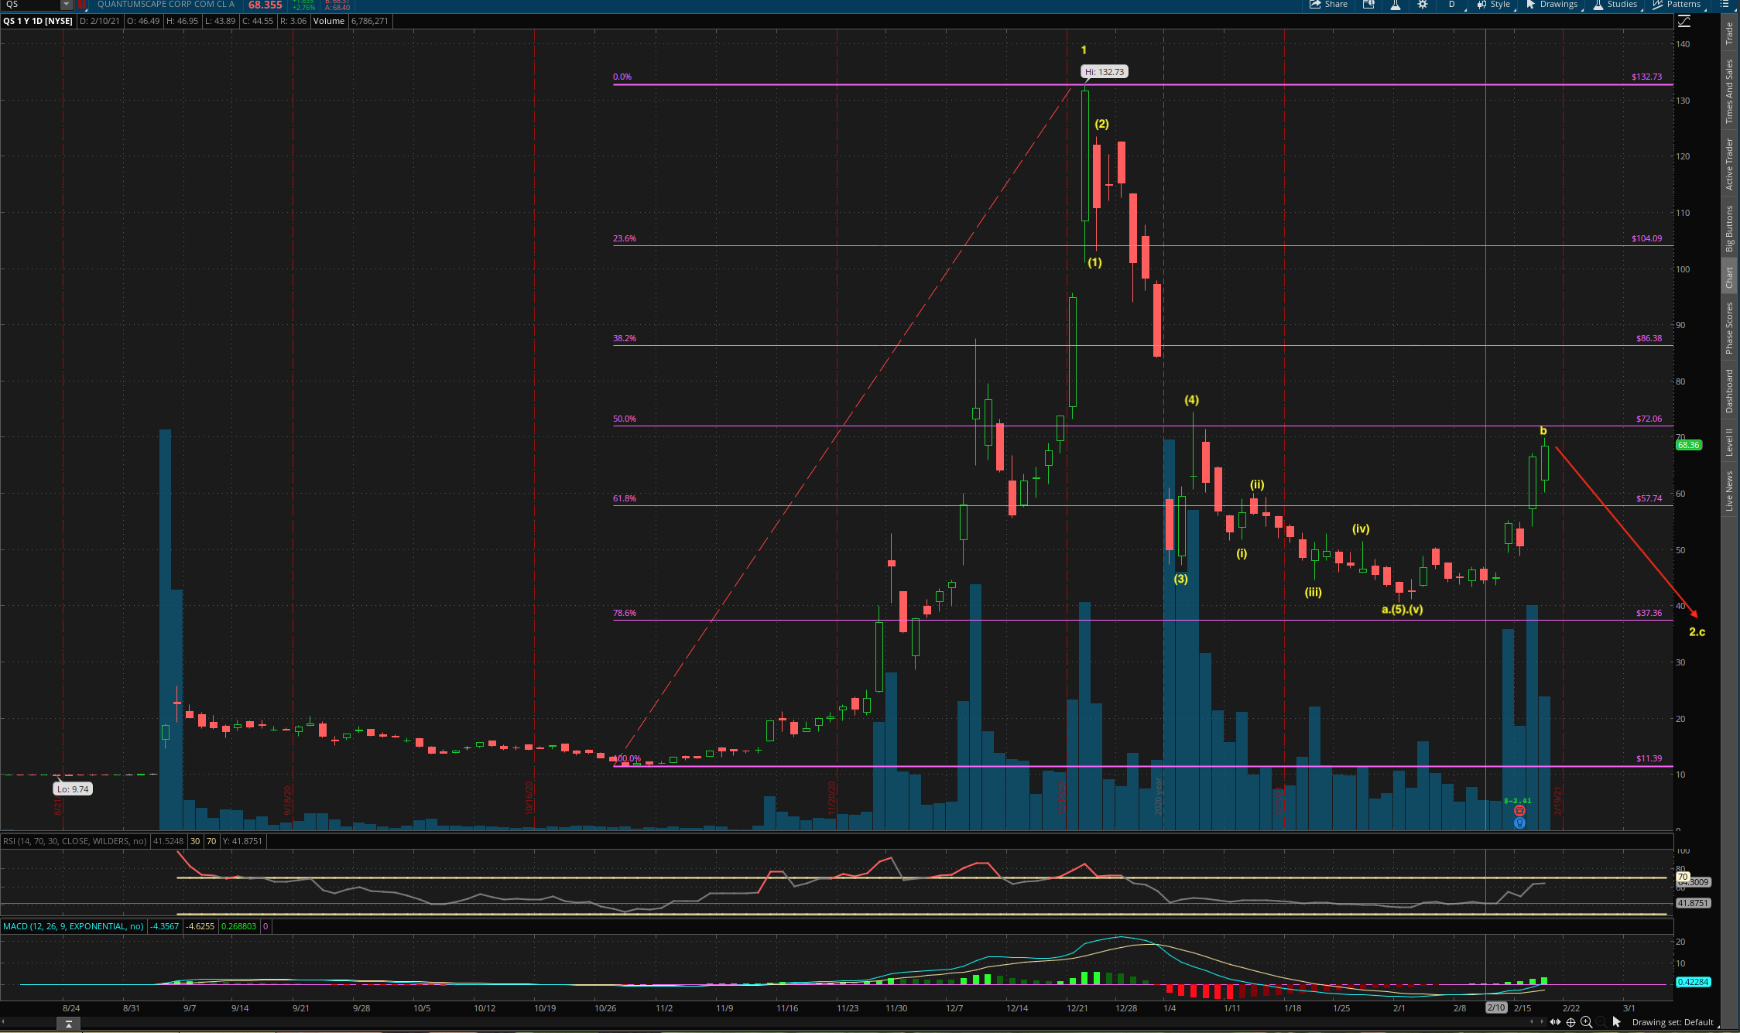Open the QS symbol dropdown arrow
The height and width of the screenshot is (1033, 1740).
(x=67, y=5)
